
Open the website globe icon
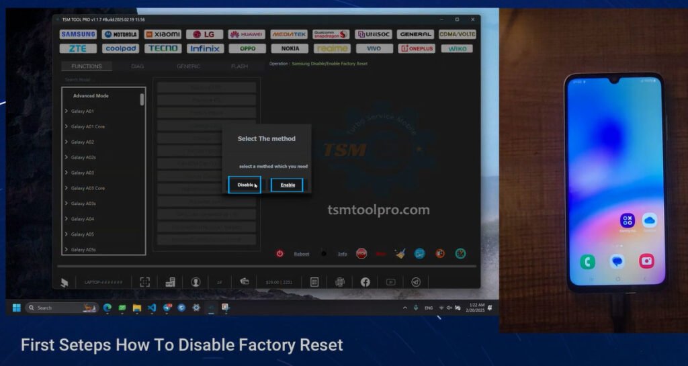pos(339,282)
